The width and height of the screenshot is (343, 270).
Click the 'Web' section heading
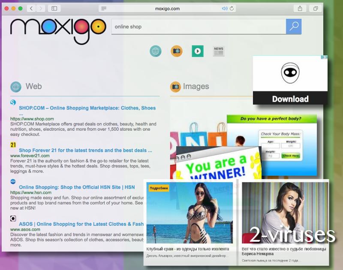33,86
